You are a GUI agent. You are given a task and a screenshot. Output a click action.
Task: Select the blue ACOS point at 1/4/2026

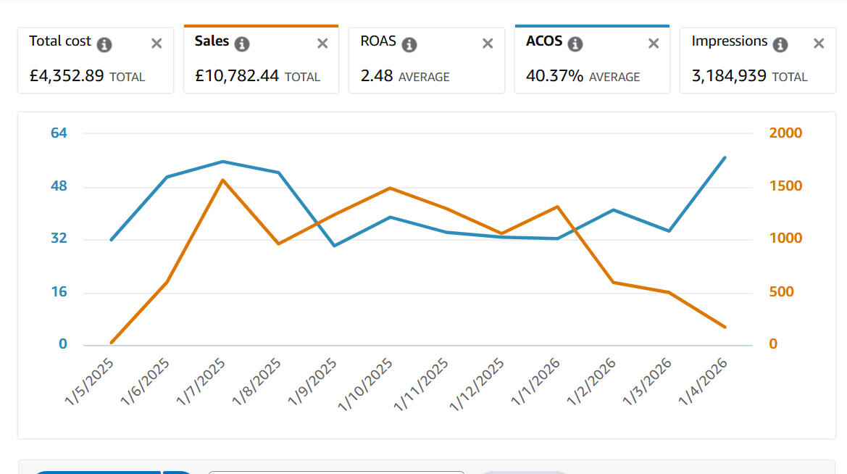(725, 157)
